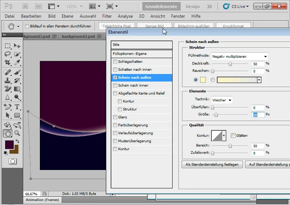Select the Quick Selection tool
This screenshot has width=290, height=205.
17,54
